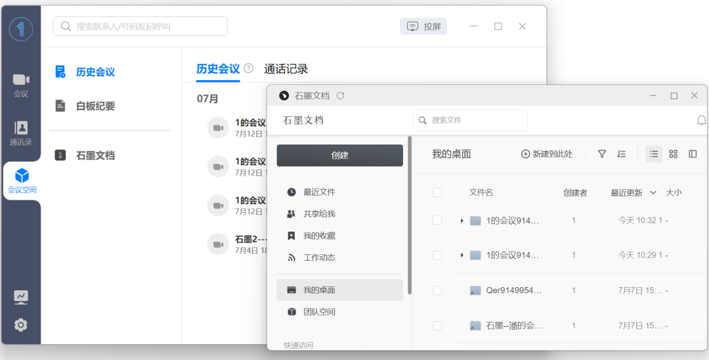Viewport: 709px width, 360px height.
Task: Expand the 1的会议914 folder updated 10:29
Action: coord(462,256)
